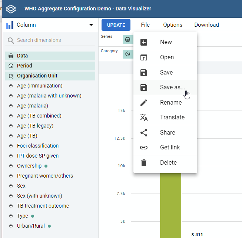Image resolution: width=242 pixels, height=238 pixels.
Task: Select the Organisation Unit dimension
Action: 50,76
